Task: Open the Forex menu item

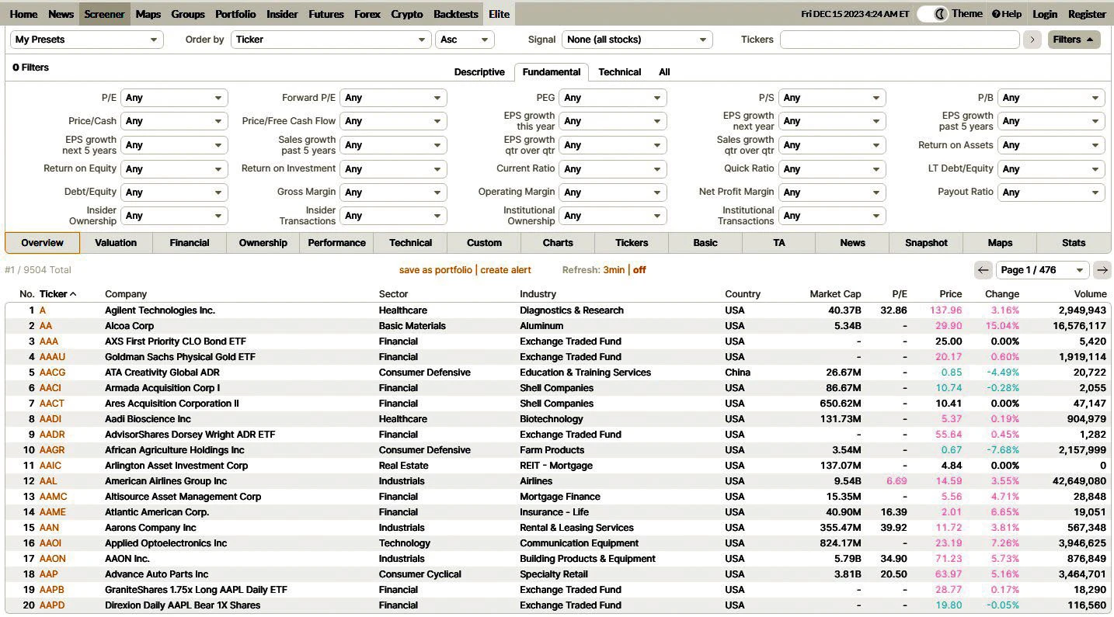Action: (x=367, y=14)
